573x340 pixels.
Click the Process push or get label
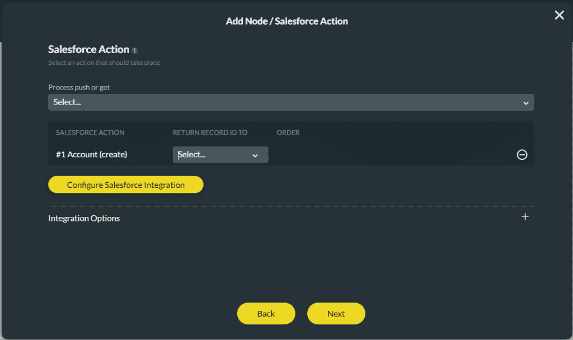point(79,87)
